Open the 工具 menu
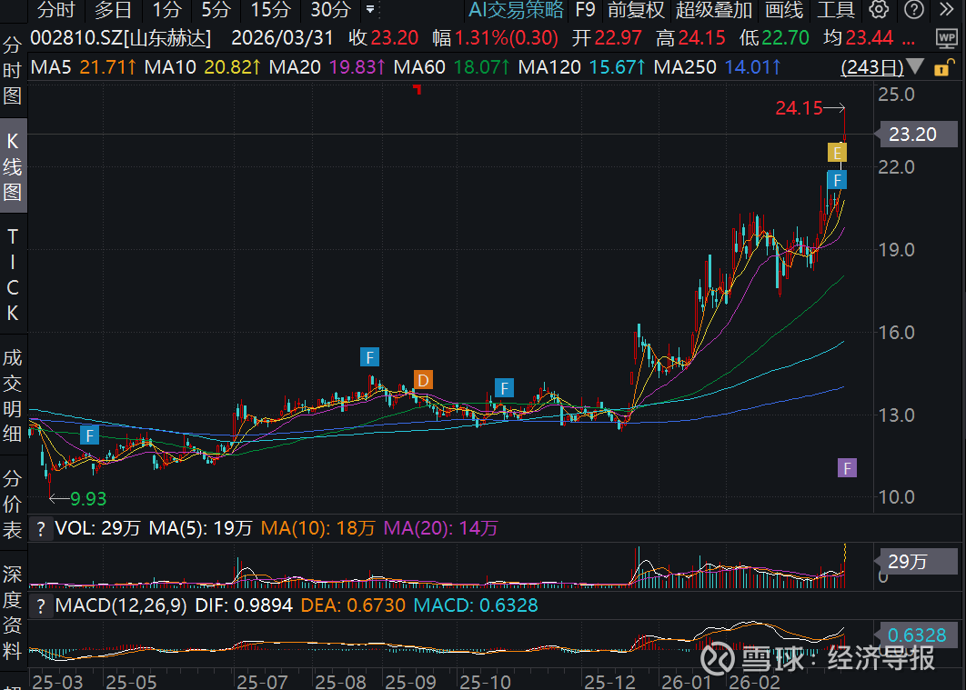Viewport: 966px width, 690px height. [835, 9]
